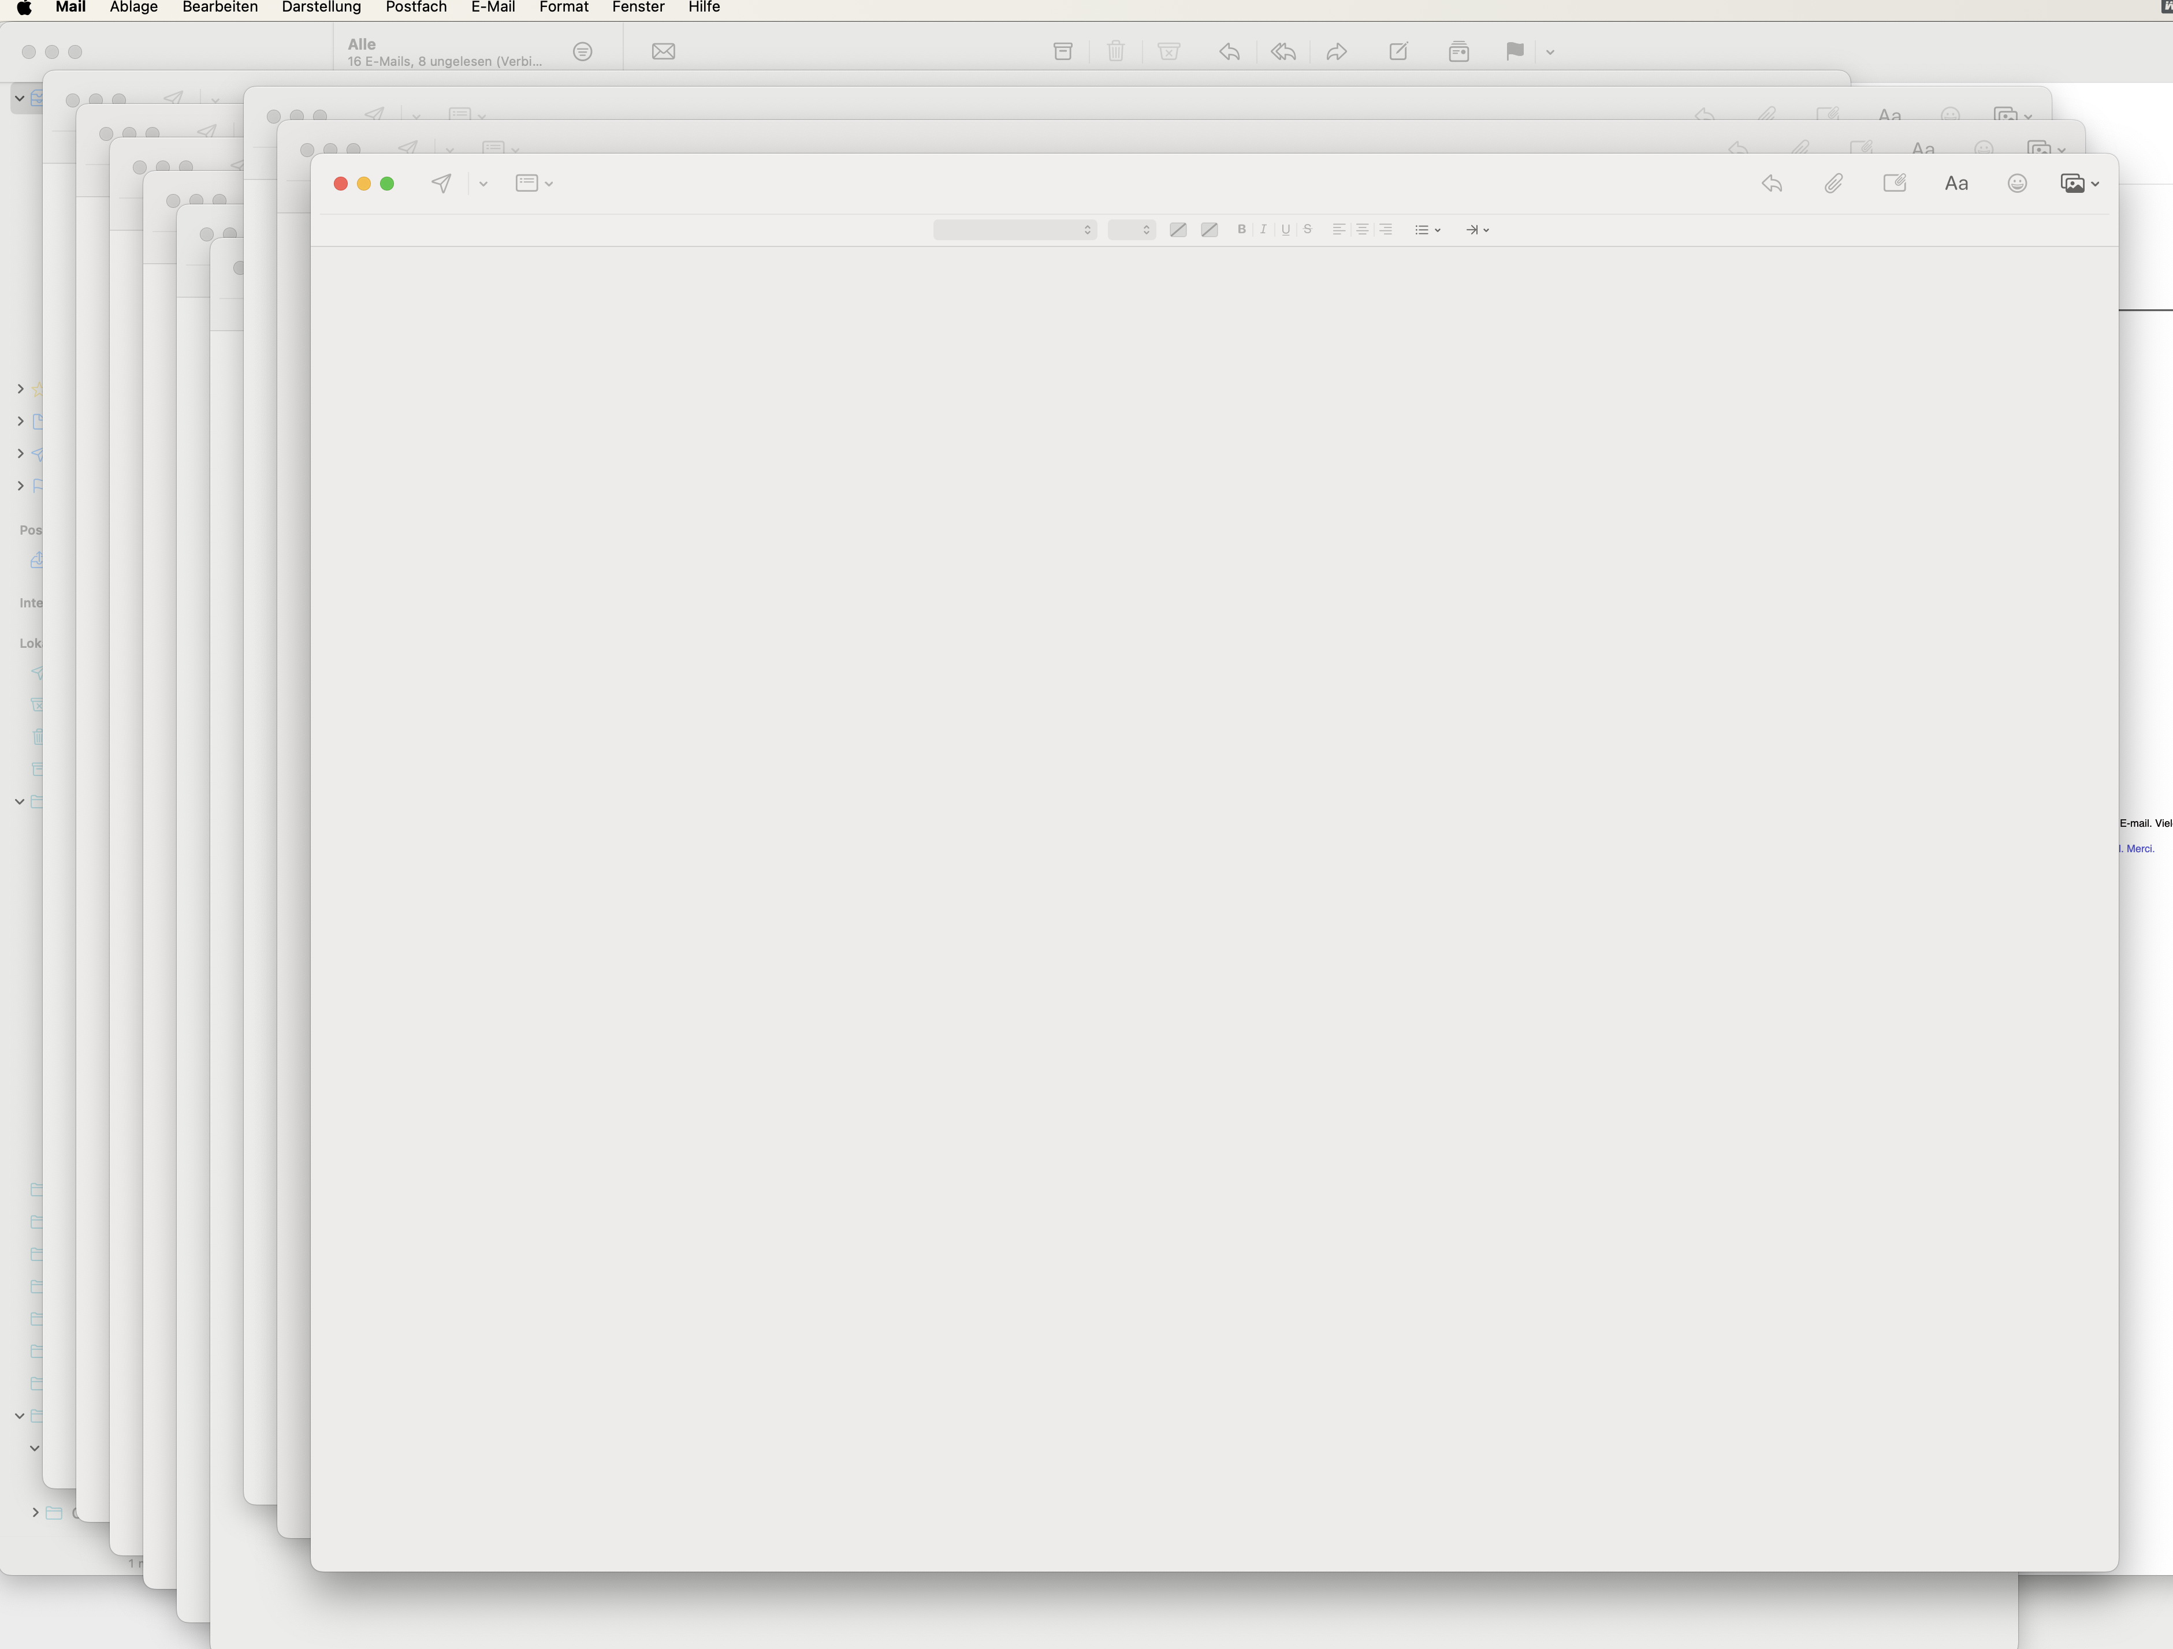Viewport: 2173px width, 1649px height.
Task: Open the Postfach menu
Action: point(415,8)
